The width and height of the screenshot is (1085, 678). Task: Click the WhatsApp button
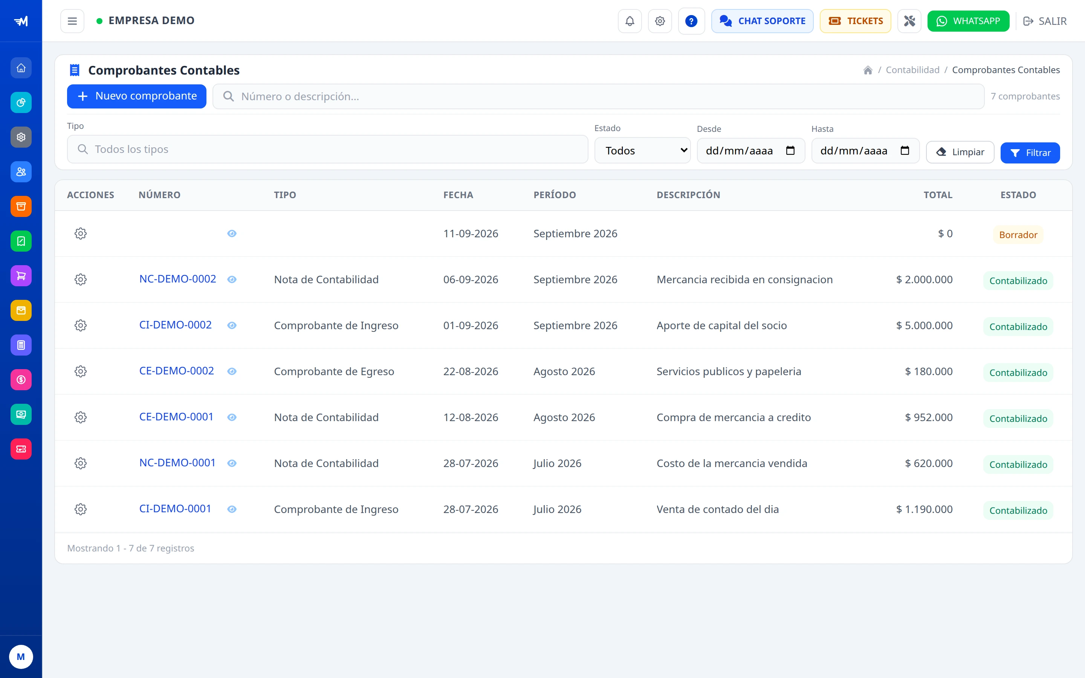969,21
